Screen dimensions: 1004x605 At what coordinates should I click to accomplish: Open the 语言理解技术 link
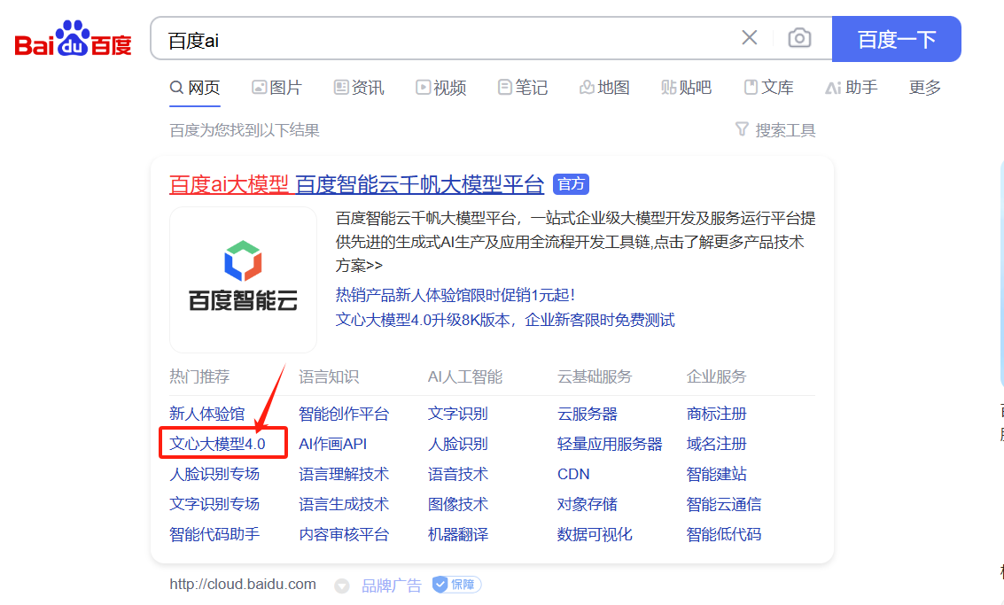coord(344,475)
